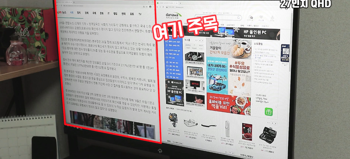350x159 pixels.
Task: Click reload button in Daum browser window
Action: point(62,6)
